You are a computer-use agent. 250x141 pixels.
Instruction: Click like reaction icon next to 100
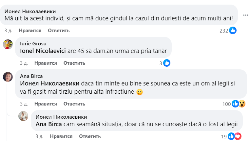coord(235,104)
